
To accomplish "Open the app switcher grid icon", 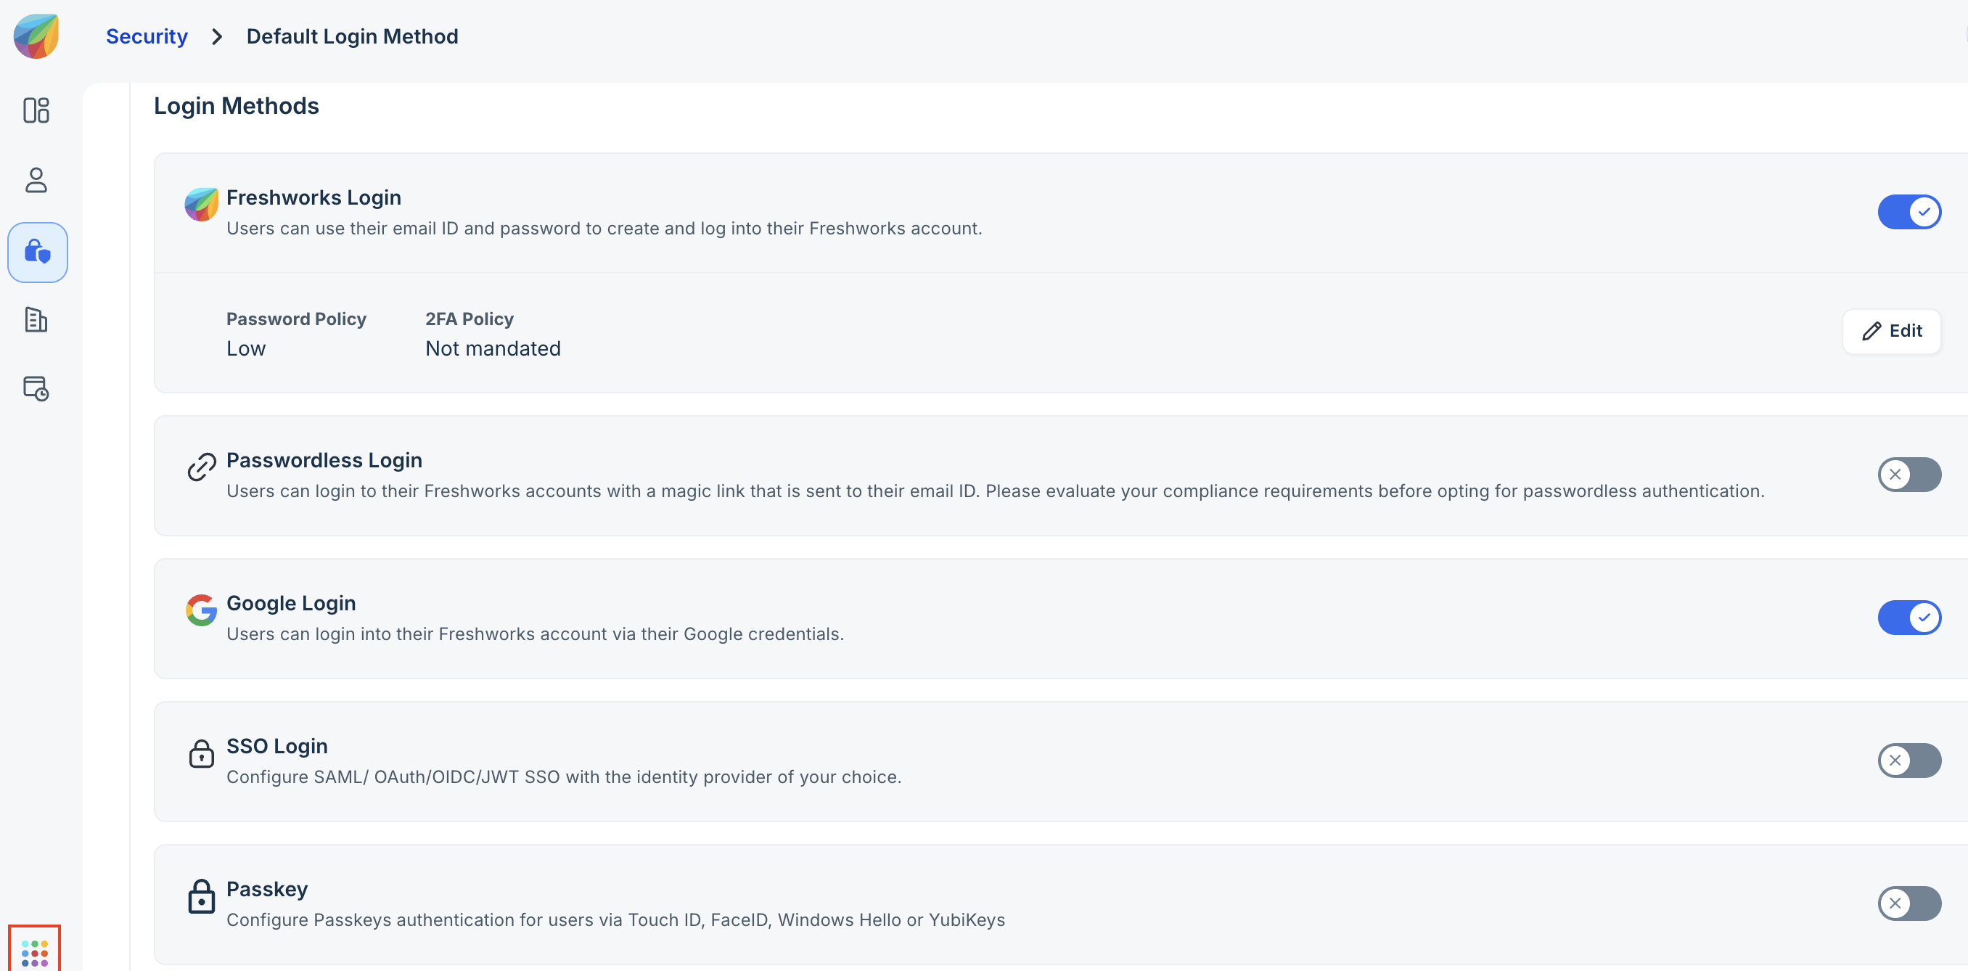I will (34, 951).
